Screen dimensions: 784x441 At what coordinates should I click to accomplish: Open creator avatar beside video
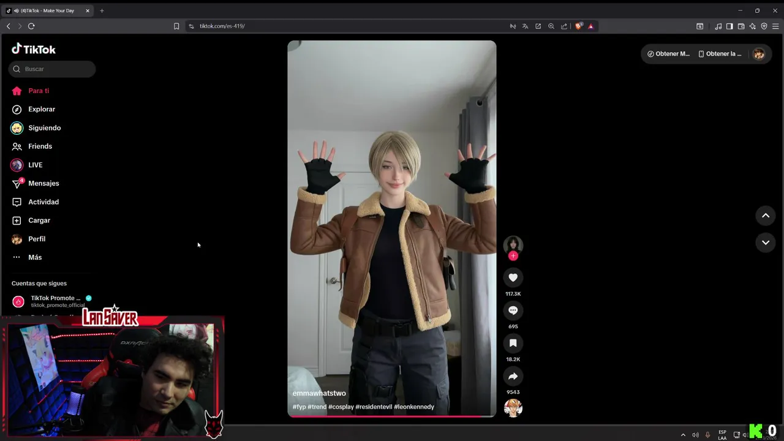513,244
